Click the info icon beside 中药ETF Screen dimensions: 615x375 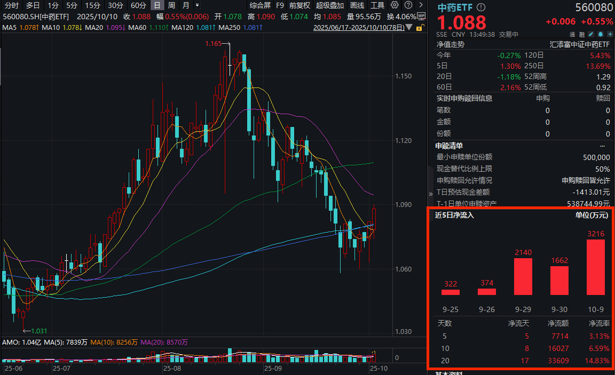[482, 7]
